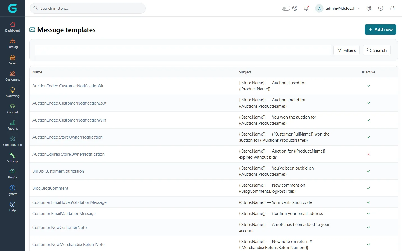This screenshot has width=402, height=251.
Task: Open Customer.EmailTokenValidationMessage template
Action: point(70,202)
